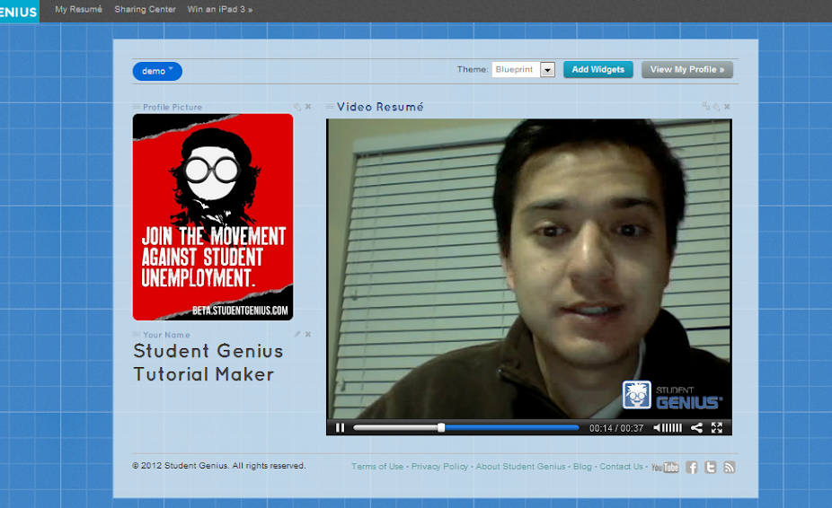Viewport: 832px width, 508px height.
Task: Open Terms of Use link
Action: tap(377, 467)
